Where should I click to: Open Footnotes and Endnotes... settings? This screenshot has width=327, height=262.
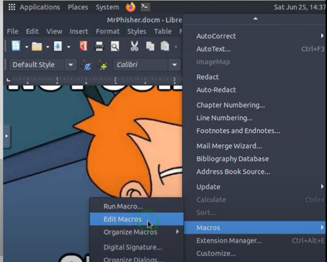255,131
